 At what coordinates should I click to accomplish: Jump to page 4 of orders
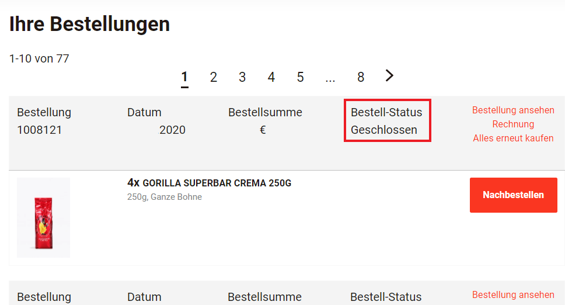pos(271,77)
